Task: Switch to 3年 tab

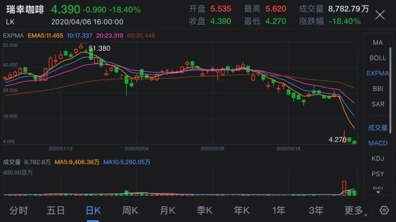Action: pyautogui.click(x=316, y=210)
